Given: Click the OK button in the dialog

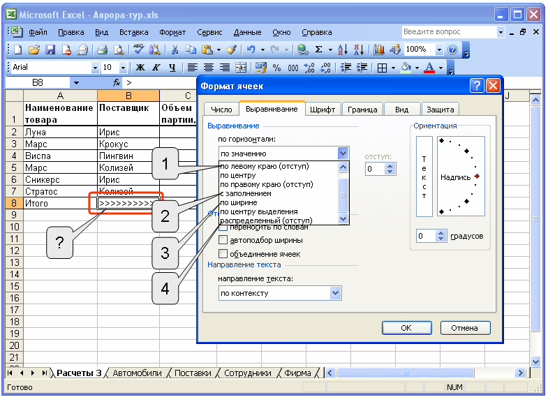Looking at the screenshot, I should click(406, 328).
